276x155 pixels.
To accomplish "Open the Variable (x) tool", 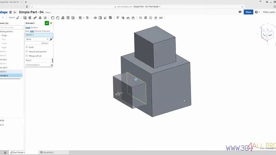I will pos(161,18).
